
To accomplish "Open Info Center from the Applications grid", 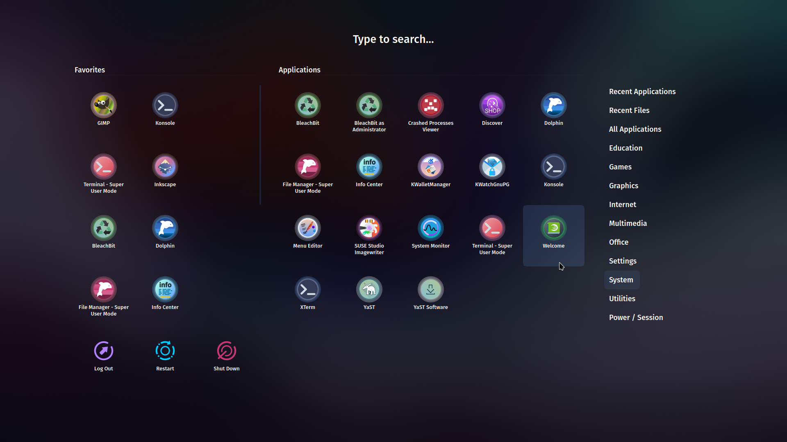I will (369, 170).
